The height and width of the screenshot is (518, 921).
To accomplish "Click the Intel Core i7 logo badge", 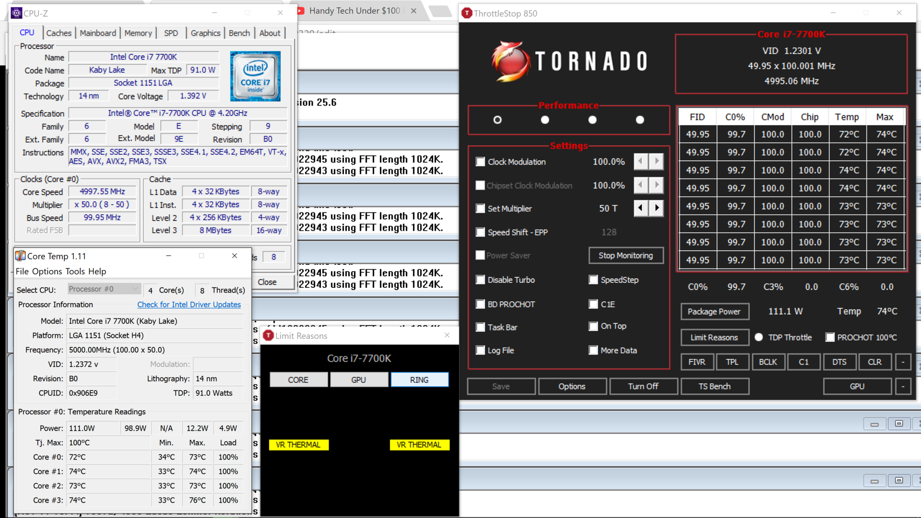I will coord(255,76).
